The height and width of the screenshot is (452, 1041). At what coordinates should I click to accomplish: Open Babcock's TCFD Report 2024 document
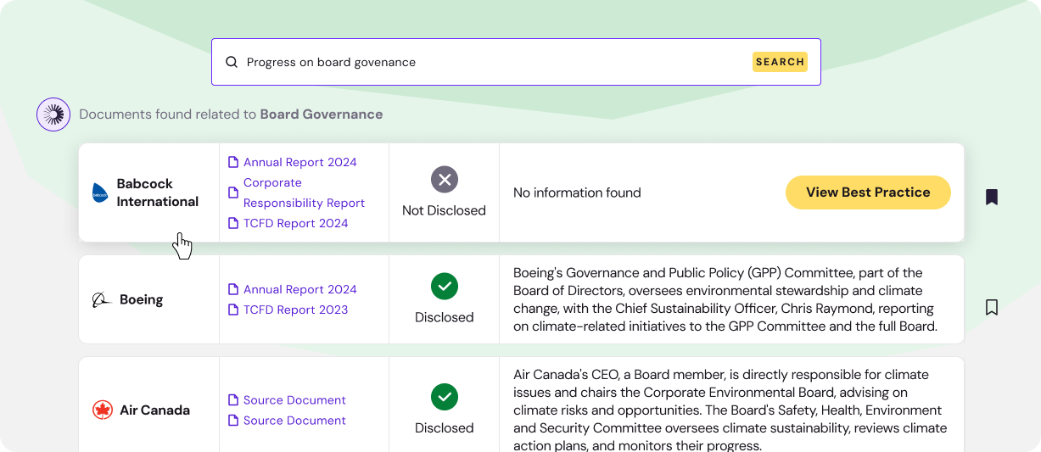tap(295, 223)
